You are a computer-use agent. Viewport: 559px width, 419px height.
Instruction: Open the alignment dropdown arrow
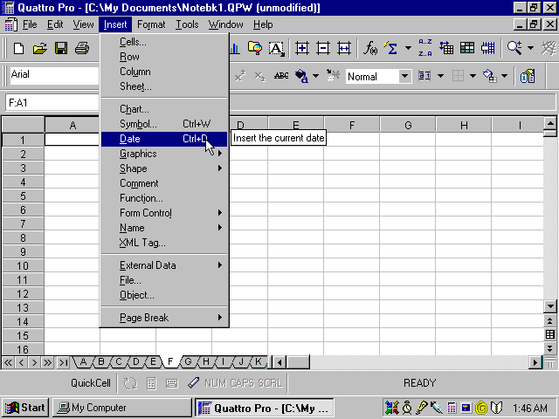(x=440, y=76)
